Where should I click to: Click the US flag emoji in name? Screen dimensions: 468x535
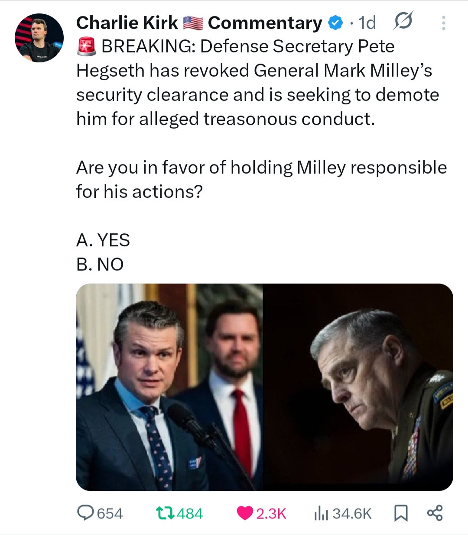(193, 23)
